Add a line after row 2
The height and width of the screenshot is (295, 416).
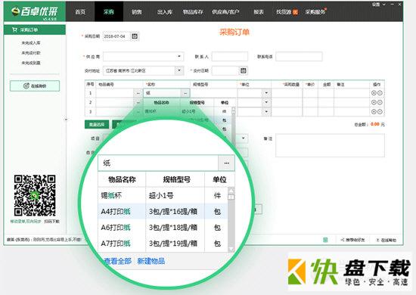pyautogui.click(x=374, y=102)
